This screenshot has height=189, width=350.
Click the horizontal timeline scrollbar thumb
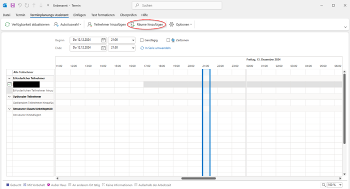pyautogui.click(x=198, y=179)
